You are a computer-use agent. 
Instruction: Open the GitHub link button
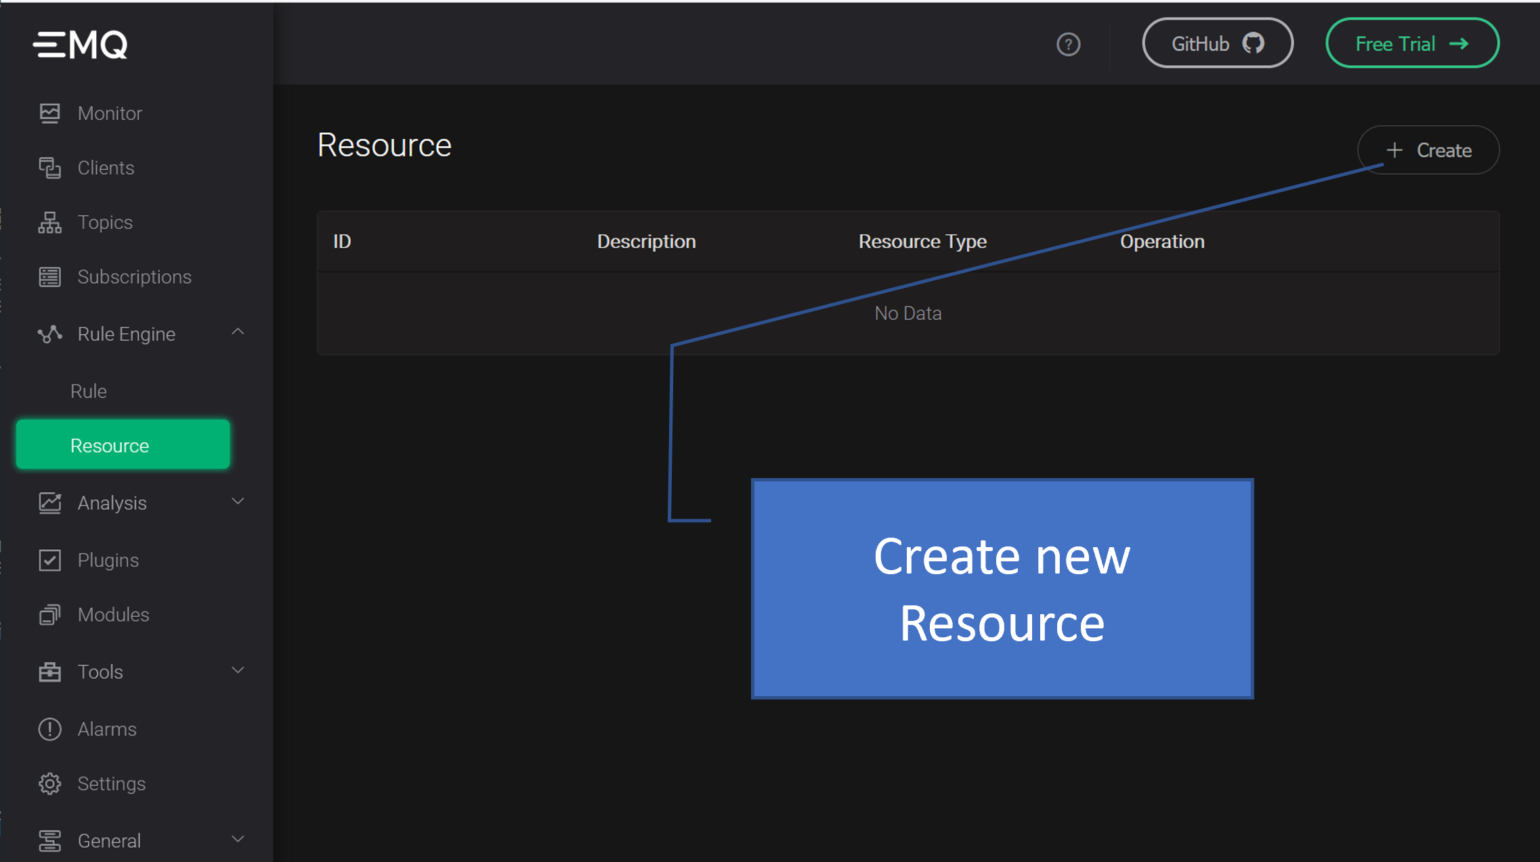coord(1218,43)
